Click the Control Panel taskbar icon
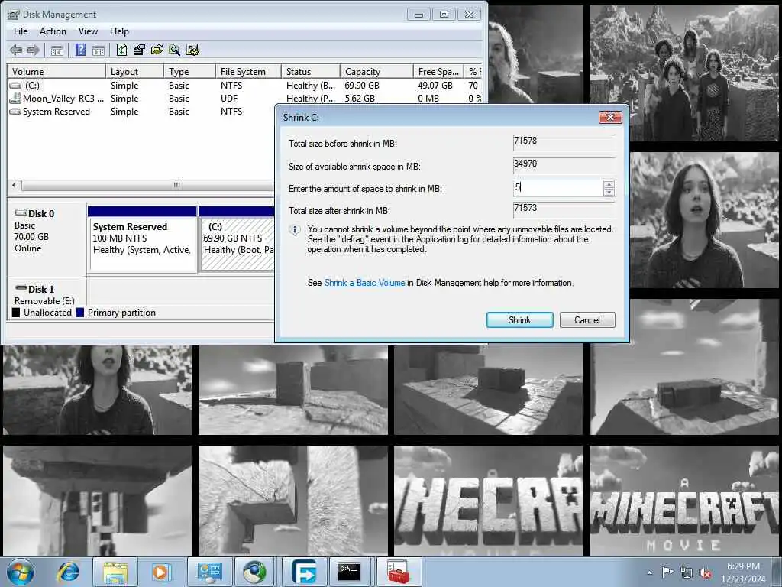 [x=209, y=572]
